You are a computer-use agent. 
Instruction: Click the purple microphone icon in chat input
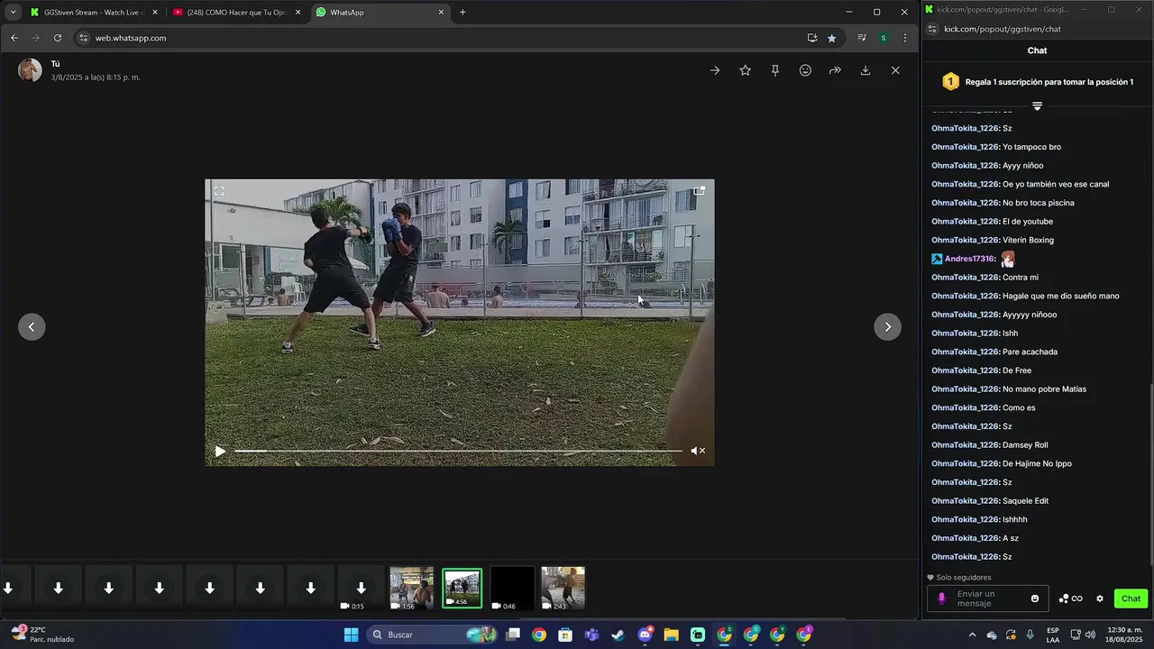point(942,599)
